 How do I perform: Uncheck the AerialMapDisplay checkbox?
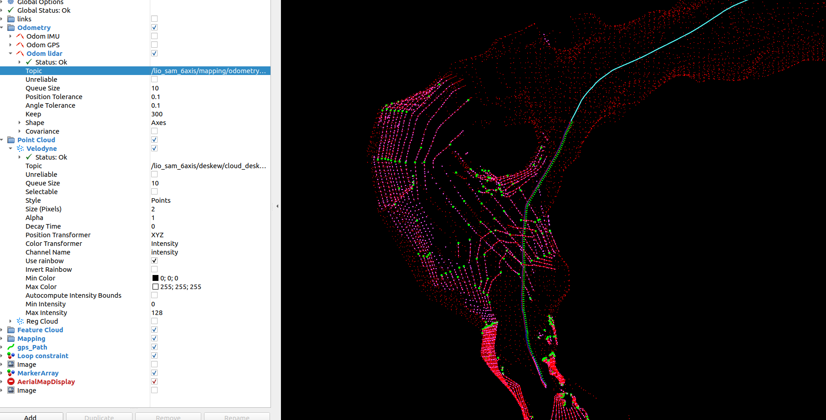(x=154, y=381)
